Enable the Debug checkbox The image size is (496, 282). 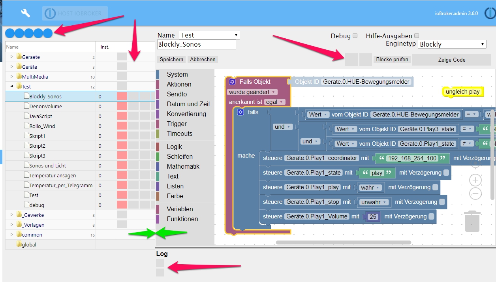click(x=355, y=36)
